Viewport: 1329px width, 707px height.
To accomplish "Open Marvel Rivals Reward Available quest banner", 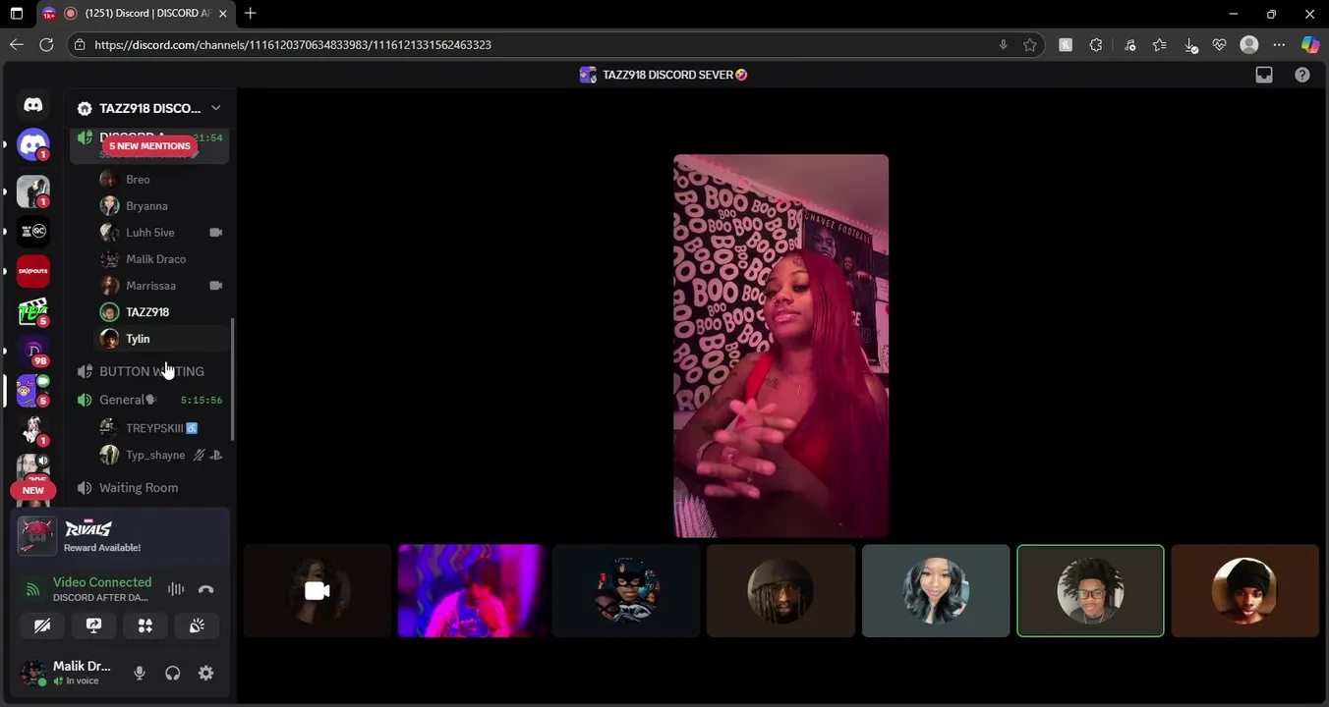I will (120, 536).
